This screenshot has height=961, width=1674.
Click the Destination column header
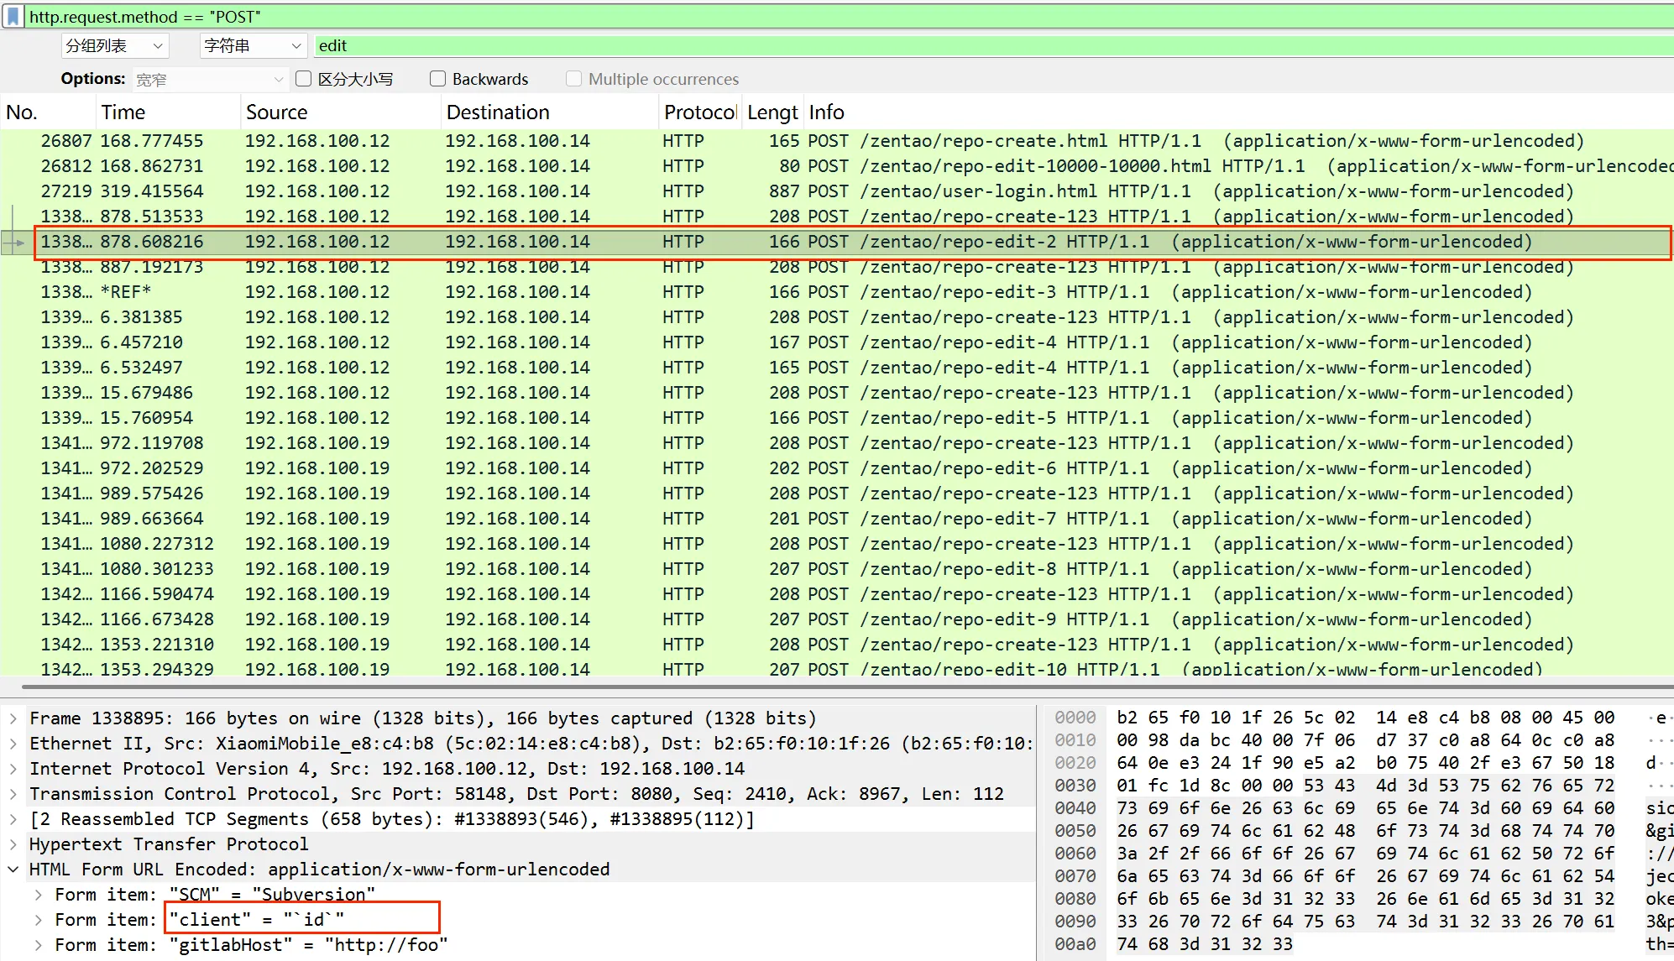tap(497, 112)
